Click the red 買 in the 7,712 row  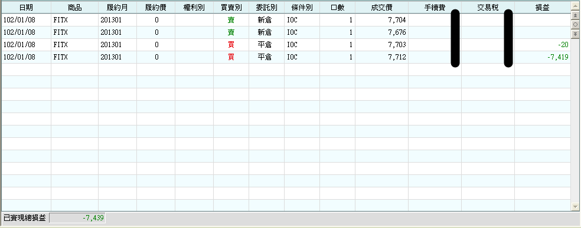pos(231,57)
